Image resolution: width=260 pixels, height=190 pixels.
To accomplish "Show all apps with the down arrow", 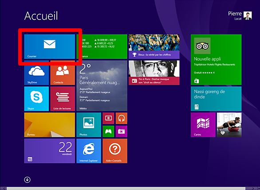I will pos(27,179).
